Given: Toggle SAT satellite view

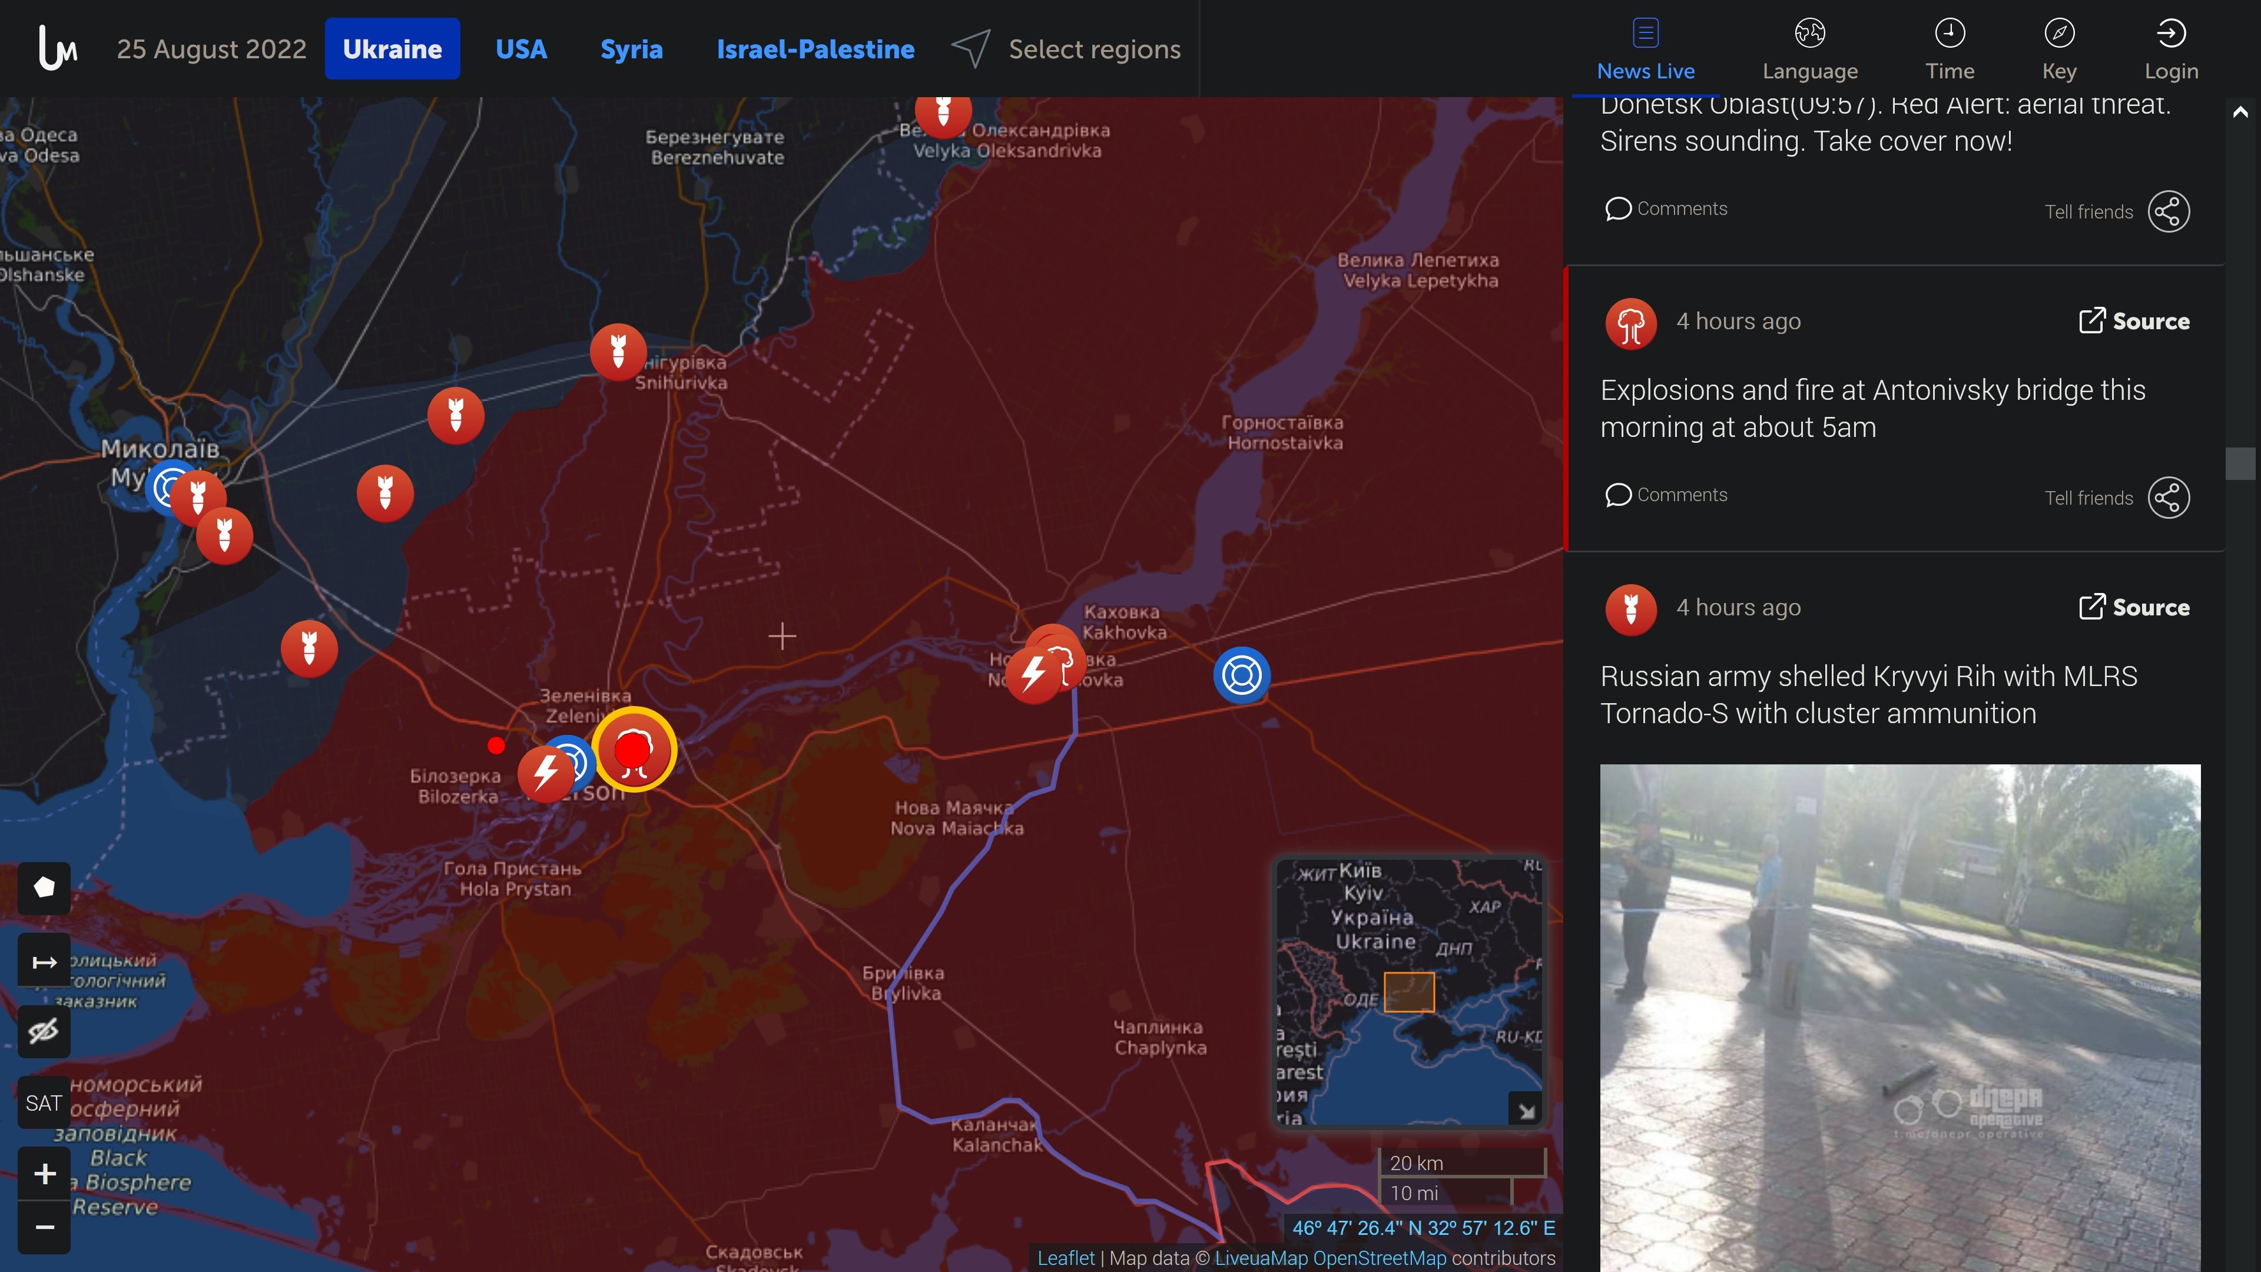Looking at the screenshot, I should (x=44, y=1102).
